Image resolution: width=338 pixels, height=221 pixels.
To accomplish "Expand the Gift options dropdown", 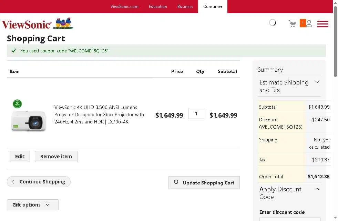I will pos(32,205).
